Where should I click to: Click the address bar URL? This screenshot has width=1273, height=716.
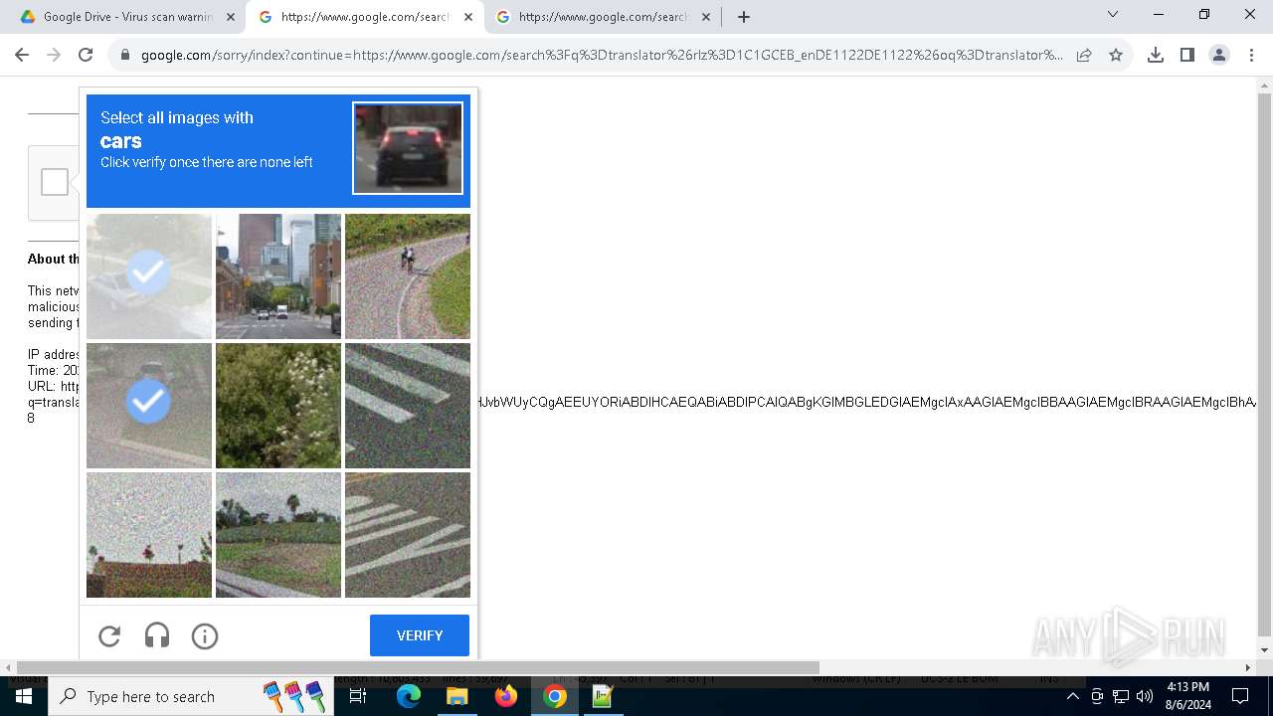coord(602,55)
